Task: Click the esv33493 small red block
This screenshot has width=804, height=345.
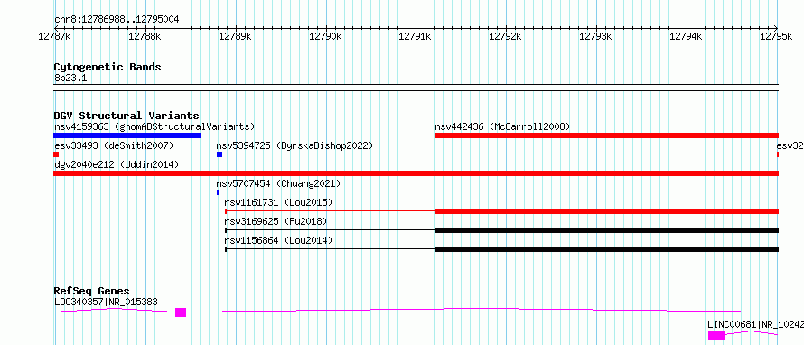Action: [56, 154]
